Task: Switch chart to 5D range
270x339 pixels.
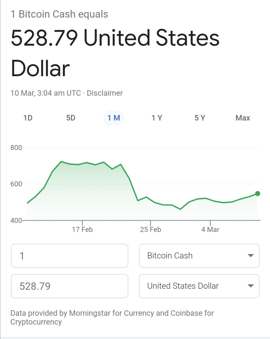Action: [71, 118]
